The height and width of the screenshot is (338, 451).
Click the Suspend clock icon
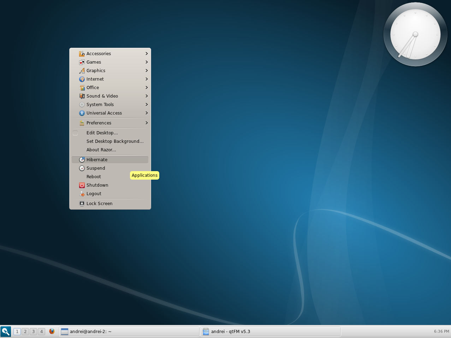click(x=82, y=168)
